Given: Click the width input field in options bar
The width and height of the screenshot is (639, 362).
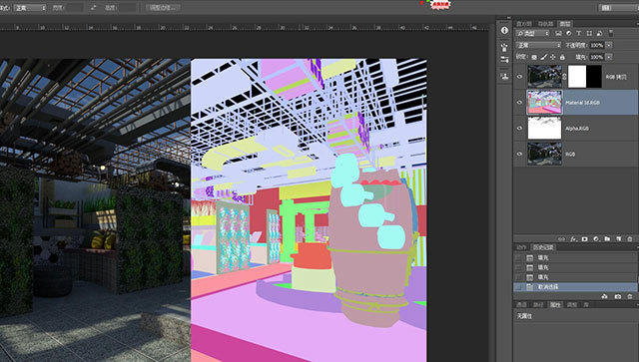Looking at the screenshot, I should (x=75, y=8).
